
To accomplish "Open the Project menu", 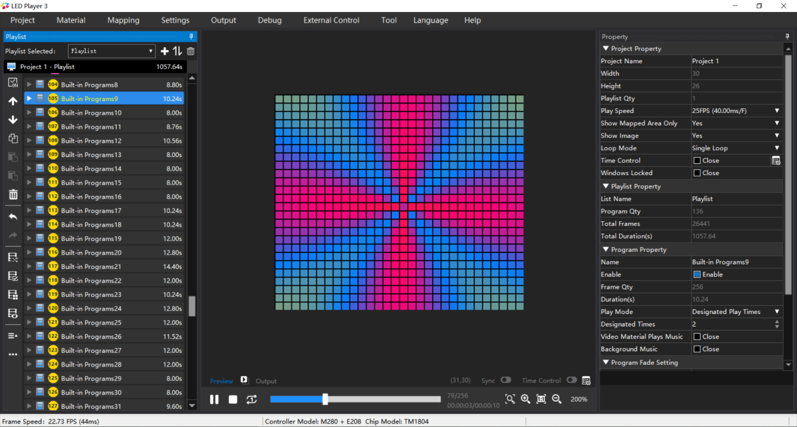I will (23, 20).
